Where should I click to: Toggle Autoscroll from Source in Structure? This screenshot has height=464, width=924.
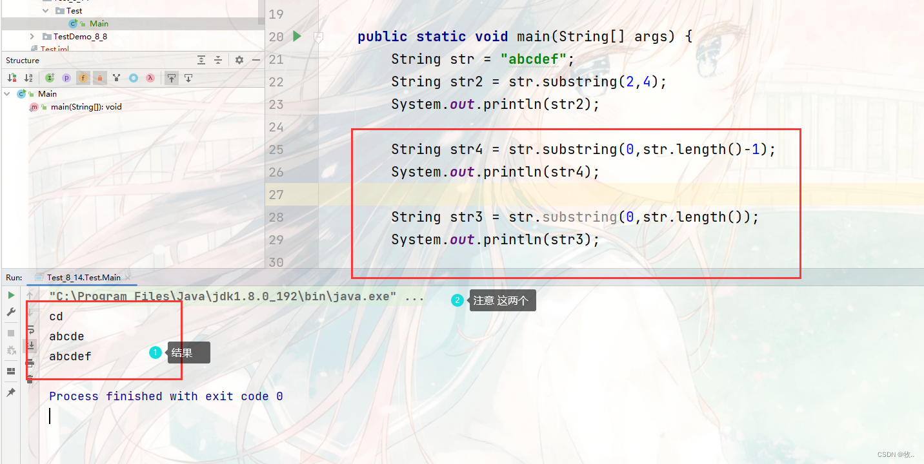pyautogui.click(x=188, y=78)
